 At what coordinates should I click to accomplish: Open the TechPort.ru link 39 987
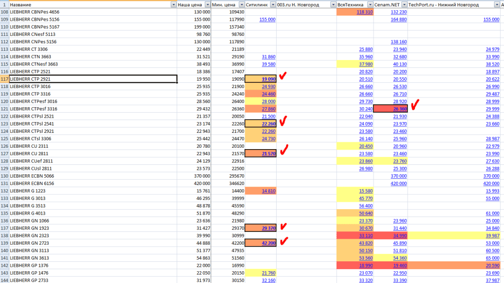pos(492,236)
